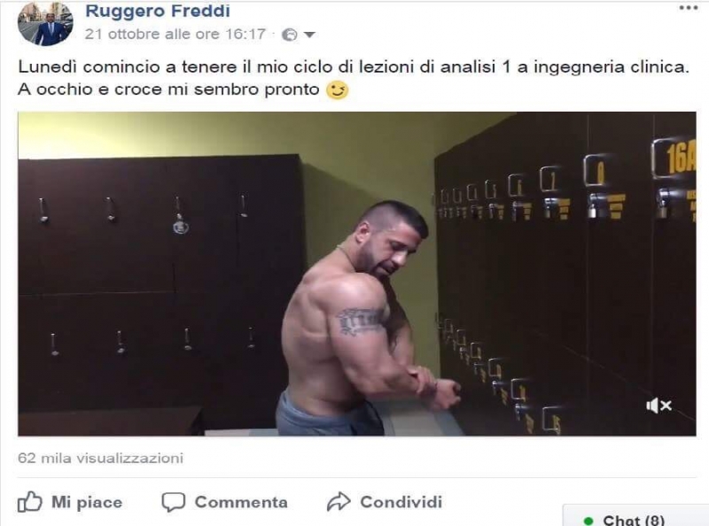
Task: Open the post options three-dots menu
Action: point(689,8)
